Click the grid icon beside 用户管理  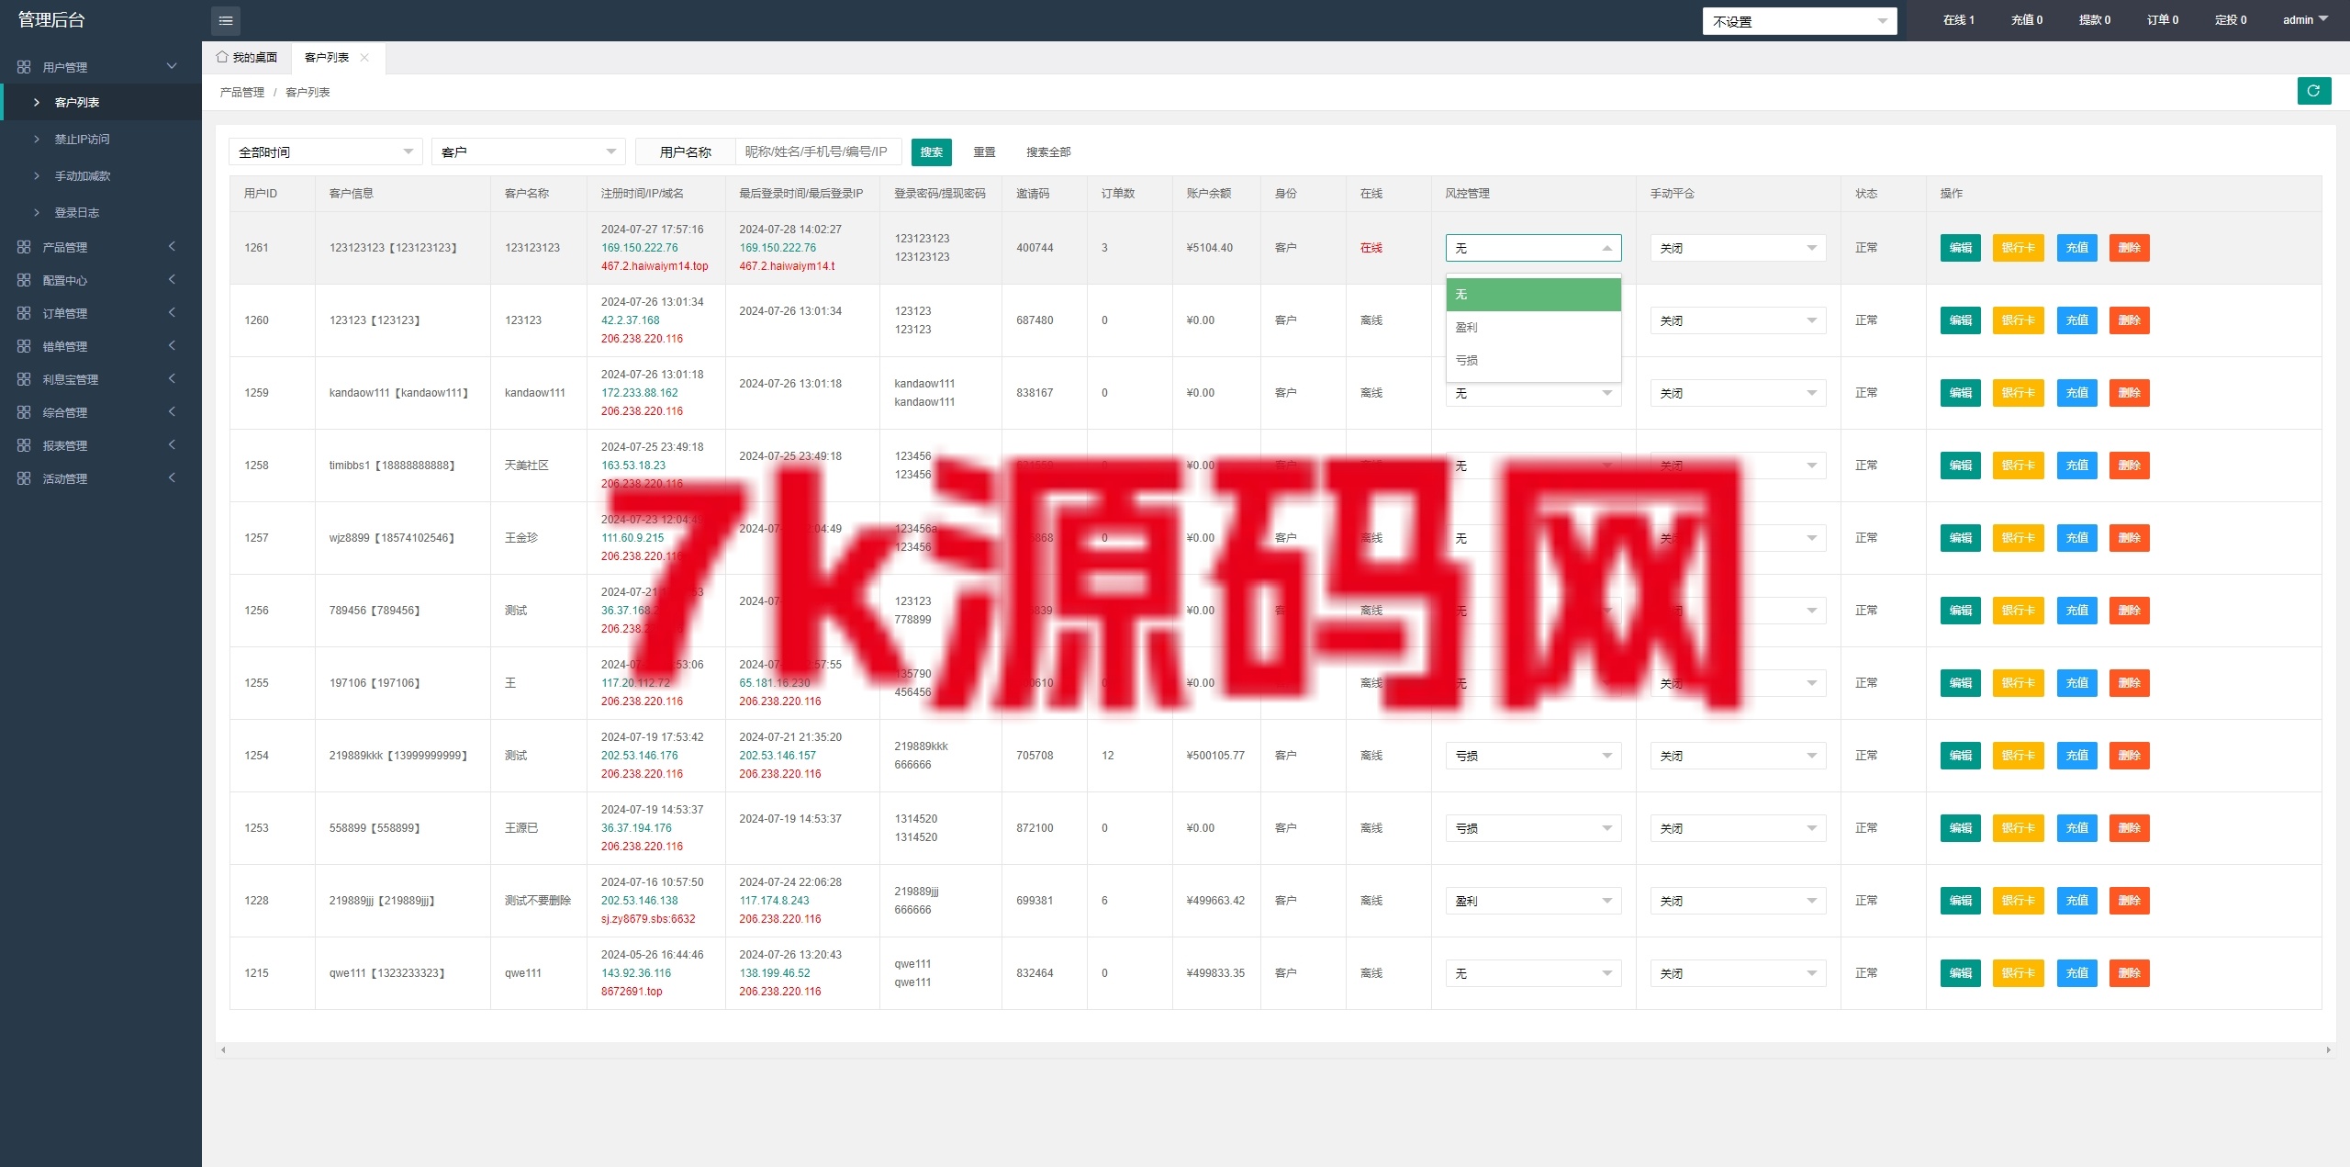[24, 67]
